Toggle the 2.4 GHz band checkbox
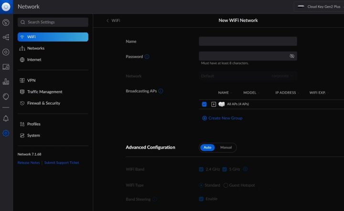The width and height of the screenshot is (344, 211). point(201,169)
